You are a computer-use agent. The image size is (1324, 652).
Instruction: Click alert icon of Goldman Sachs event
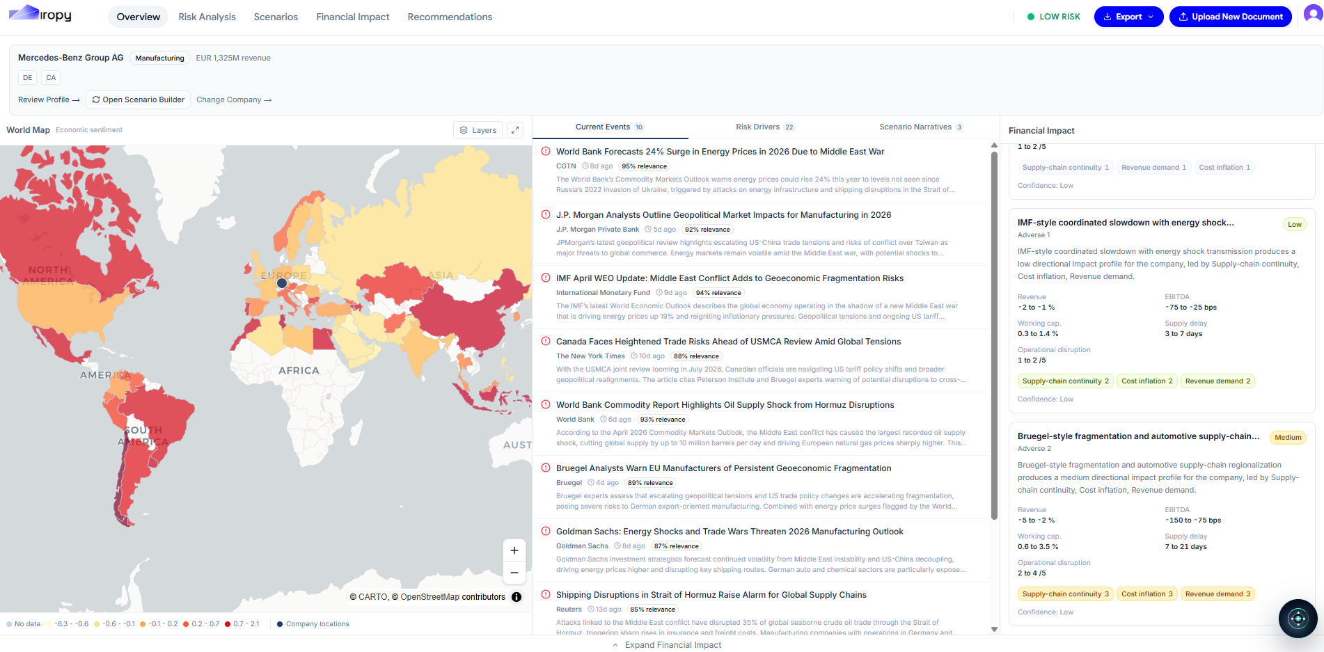[x=546, y=531]
